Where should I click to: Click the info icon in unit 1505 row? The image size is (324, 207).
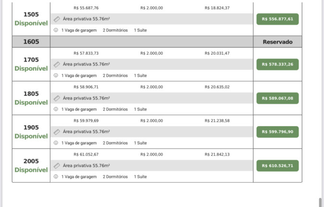click(x=56, y=30)
